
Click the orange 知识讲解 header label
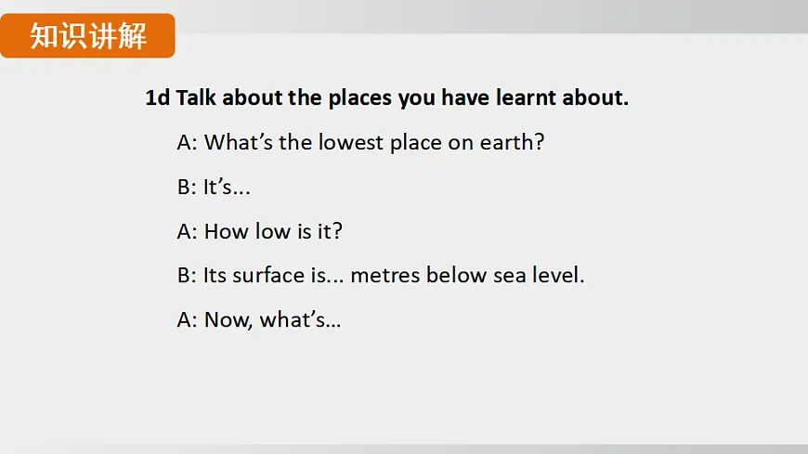pos(88,36)
